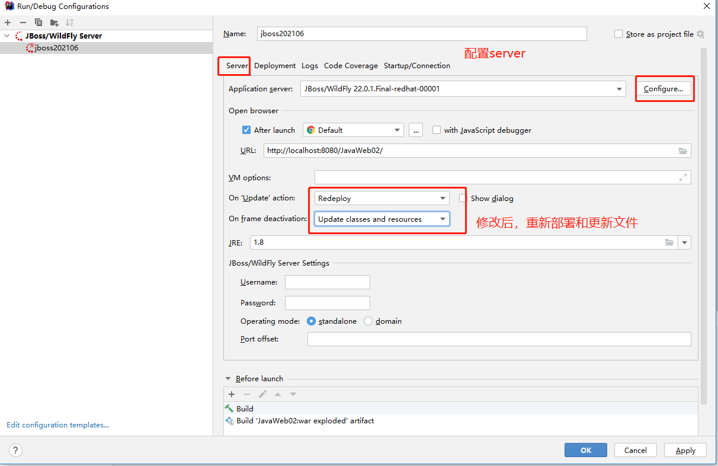Click the Name input field
718x466 pixels.
tap(422, 34)
